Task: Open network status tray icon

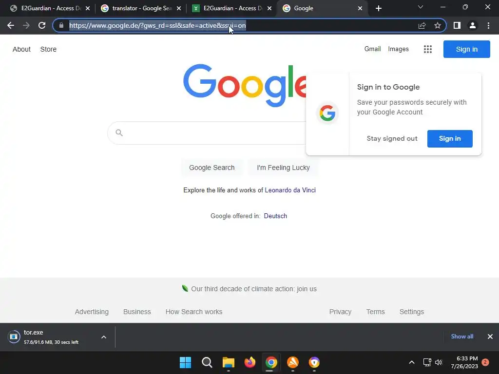Action: coord(427,362)
